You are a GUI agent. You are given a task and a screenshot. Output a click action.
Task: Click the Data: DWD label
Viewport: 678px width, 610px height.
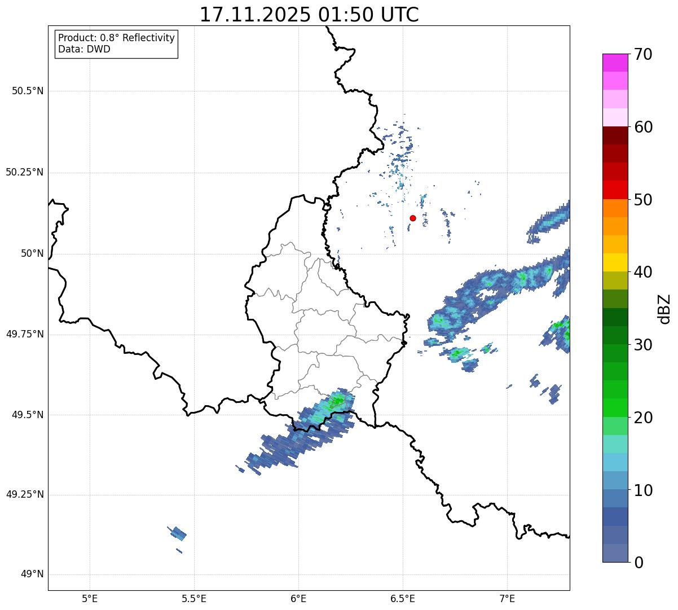click(x=84, y=49)
